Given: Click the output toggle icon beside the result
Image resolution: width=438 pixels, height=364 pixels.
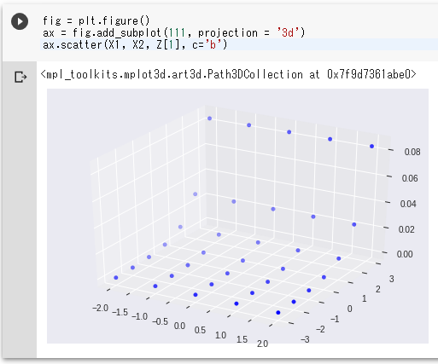Looking at the screenshot, I should pos(20,77).
